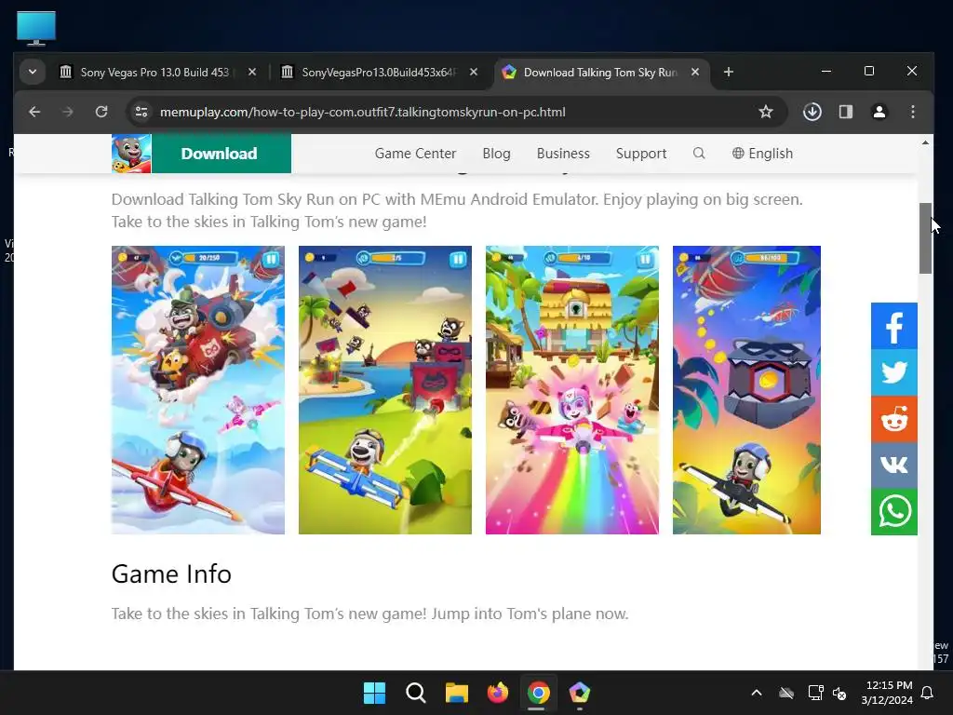
Task: Open the Blog menu item
Action: tap(496, 154)
